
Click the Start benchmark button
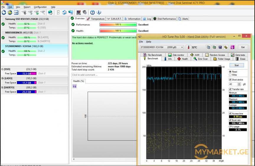237,65
